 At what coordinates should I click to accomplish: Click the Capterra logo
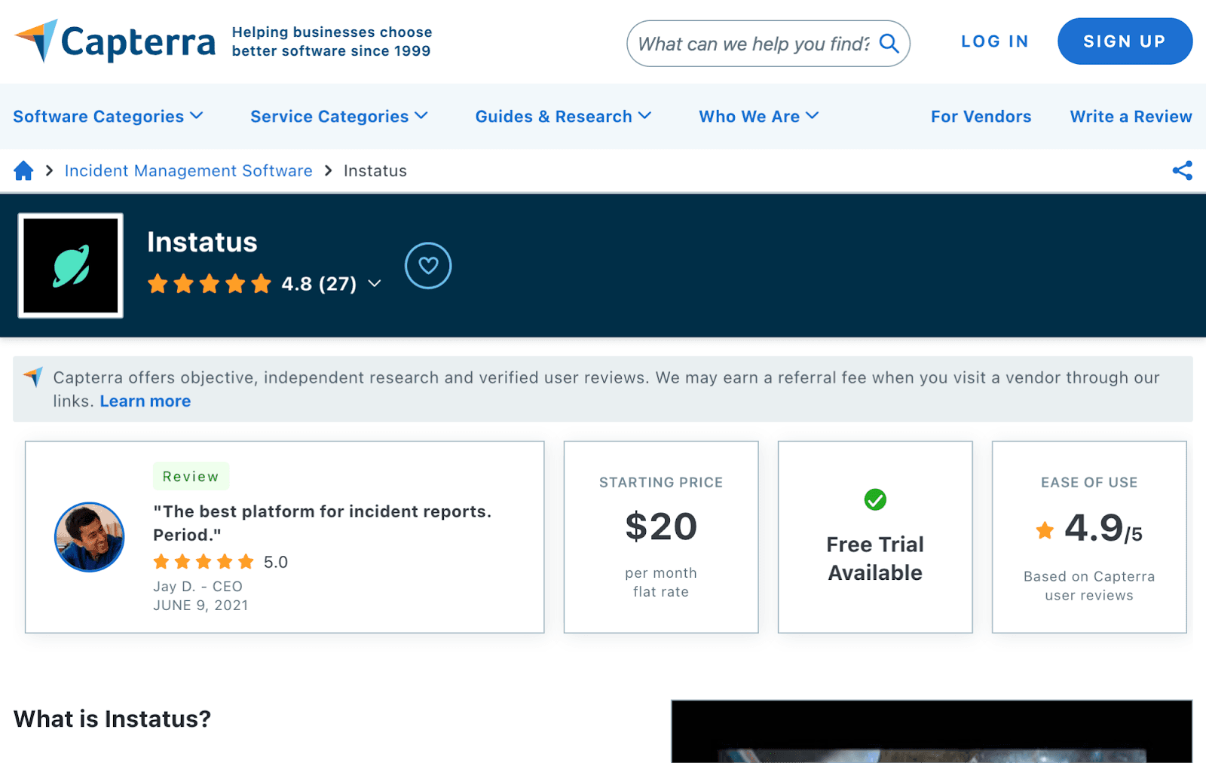[115, 41]
